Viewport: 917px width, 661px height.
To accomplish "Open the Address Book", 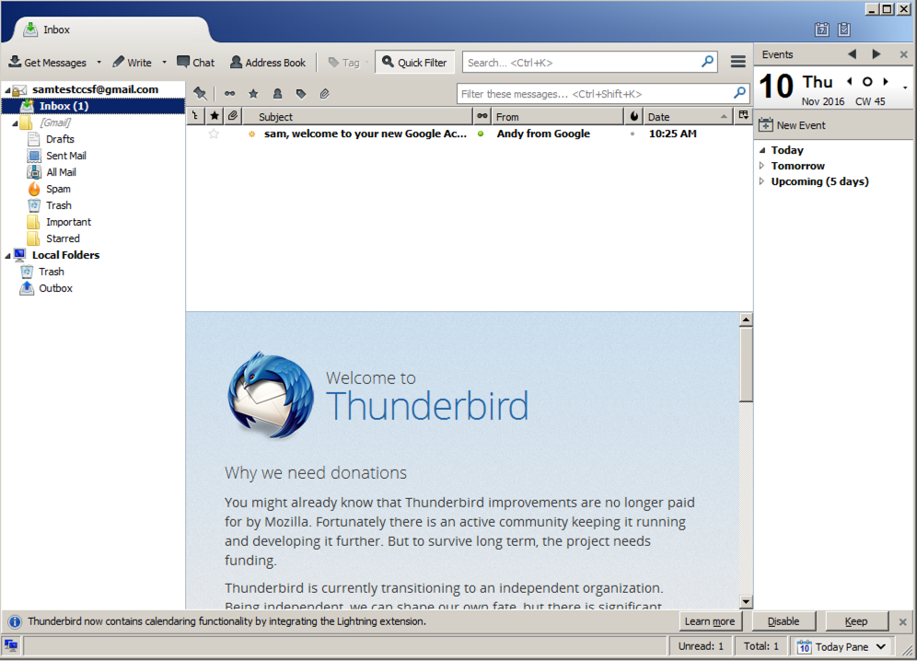I will click(x=268, y=62).
